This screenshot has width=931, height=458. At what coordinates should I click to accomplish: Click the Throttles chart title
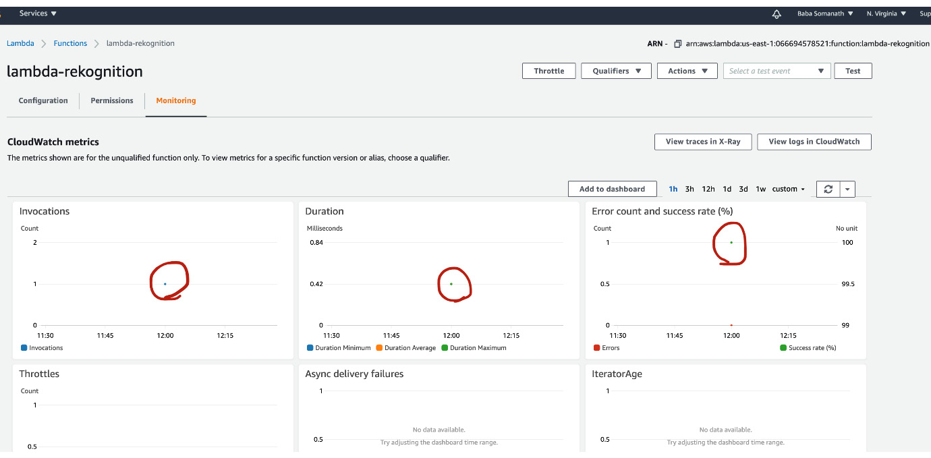click(x=39, y=374)
